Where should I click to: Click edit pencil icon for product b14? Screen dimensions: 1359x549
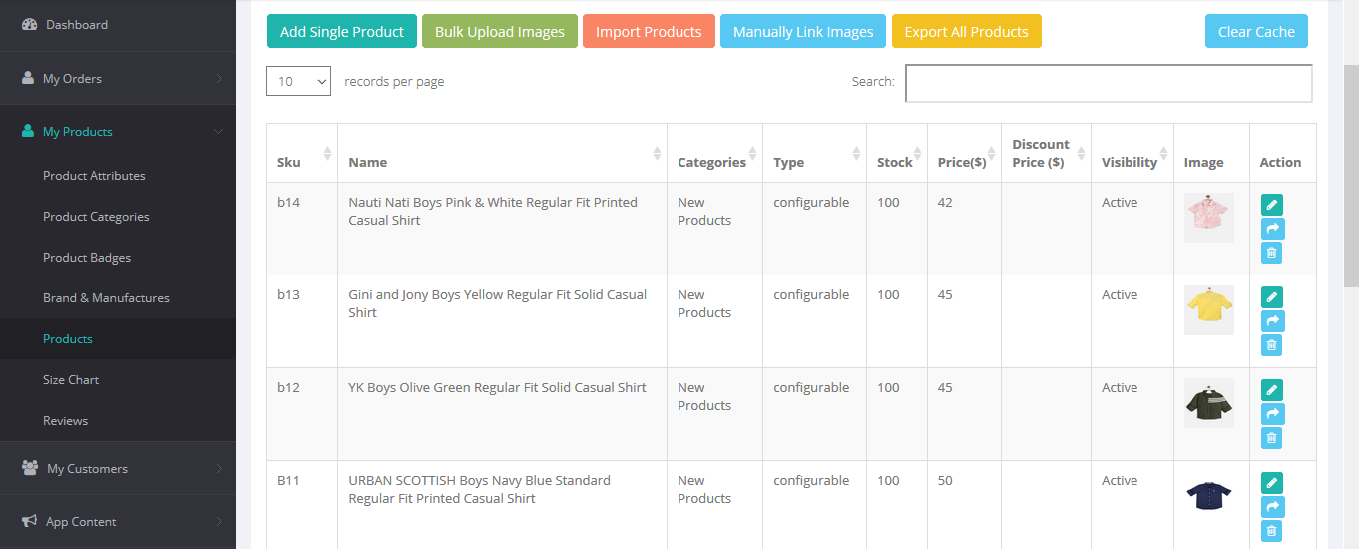coord(1271,205)
